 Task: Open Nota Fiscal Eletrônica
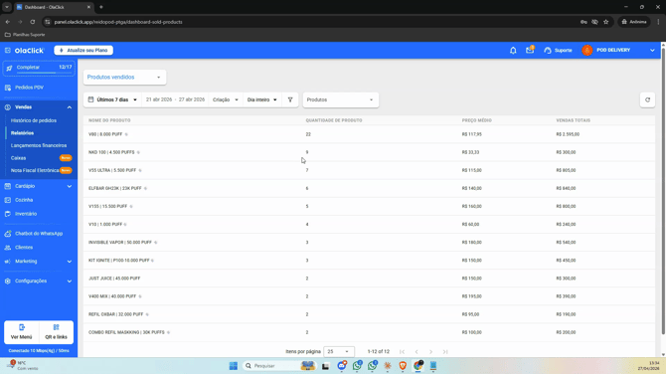tap(35, 170)
